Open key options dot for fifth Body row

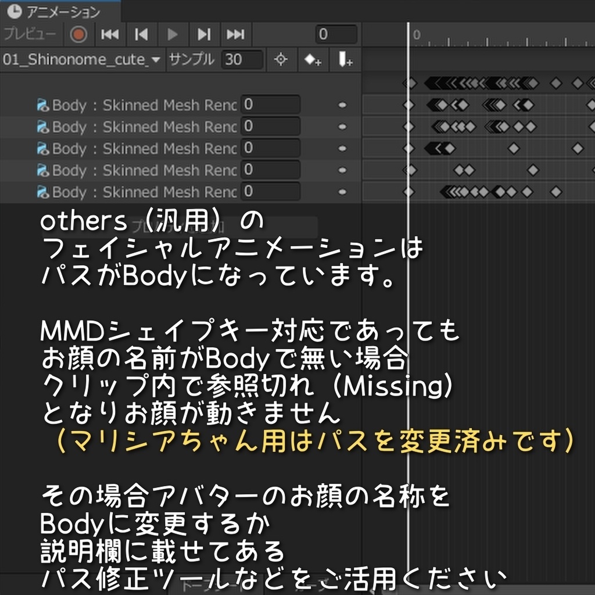[x=342, y=192]
